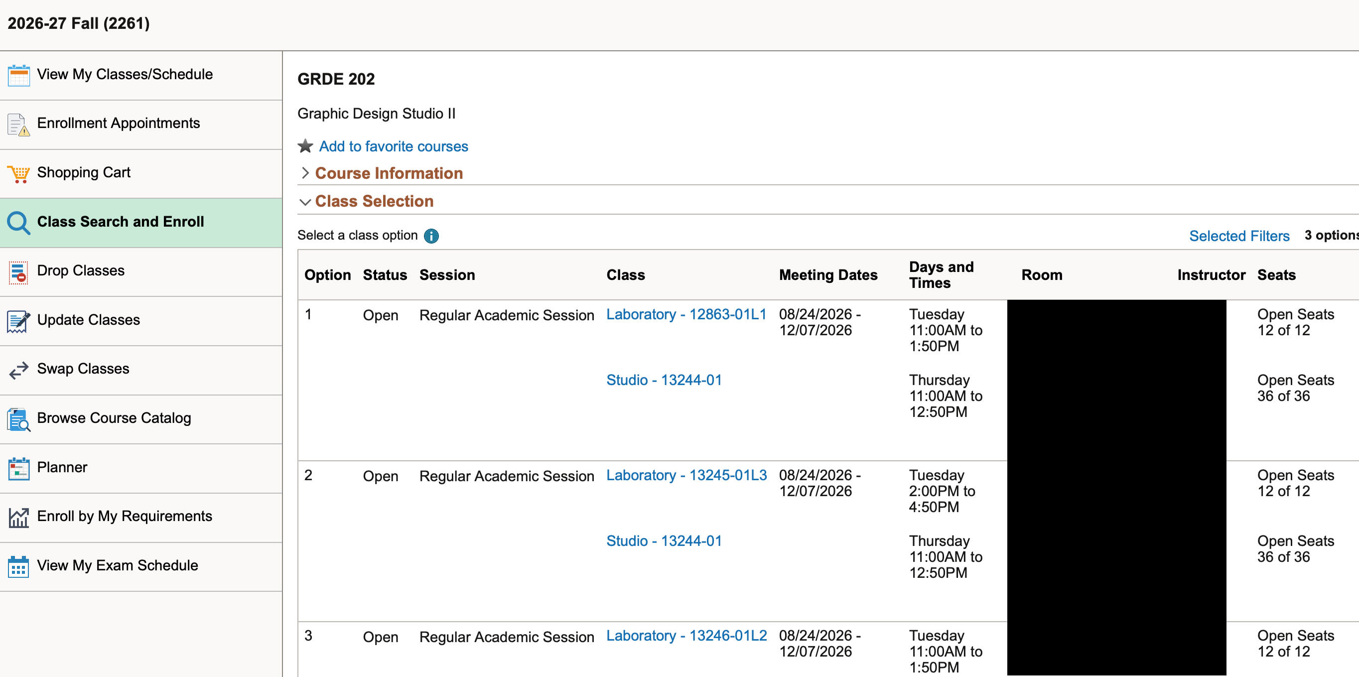The width and height of the screenshot is (1359, 677).
Task: Open Laboratory - 12863-01L1 class link
Action: (x=686, y=314)
